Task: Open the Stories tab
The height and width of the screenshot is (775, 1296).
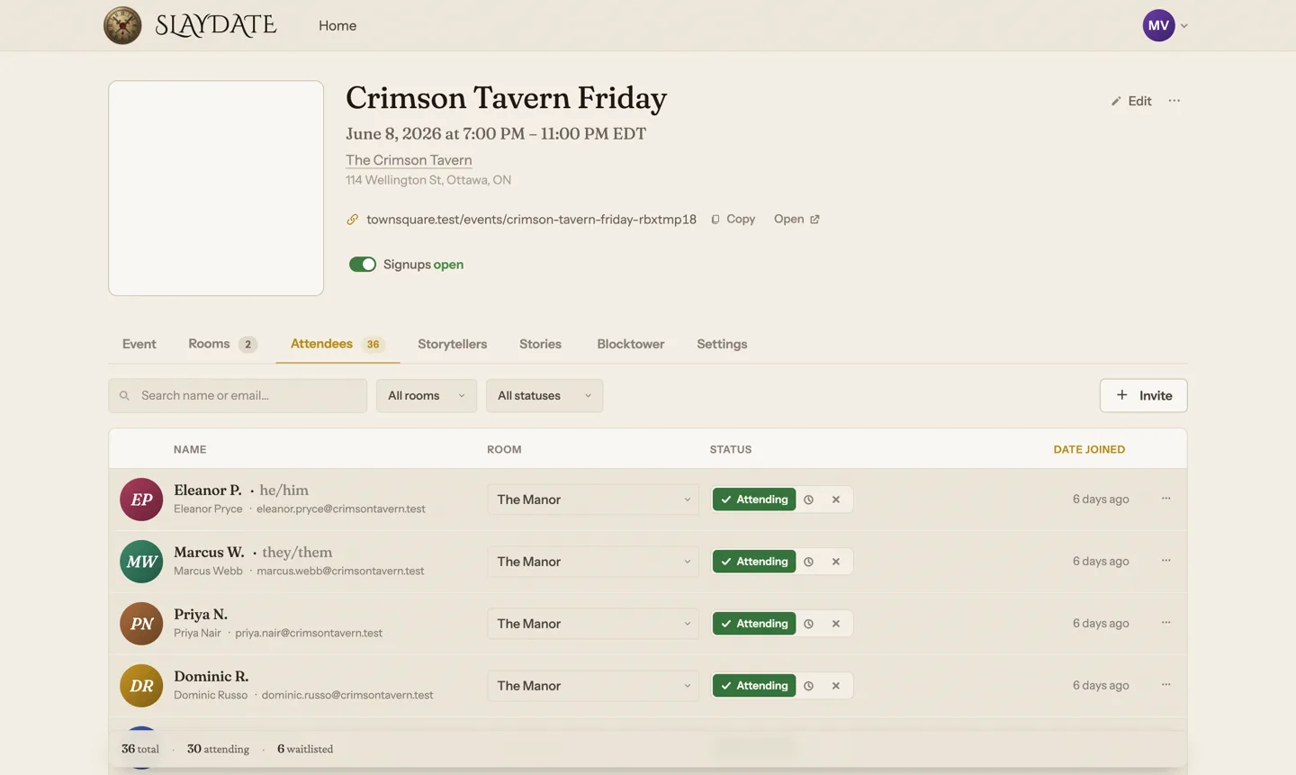Action: [540, 344]
